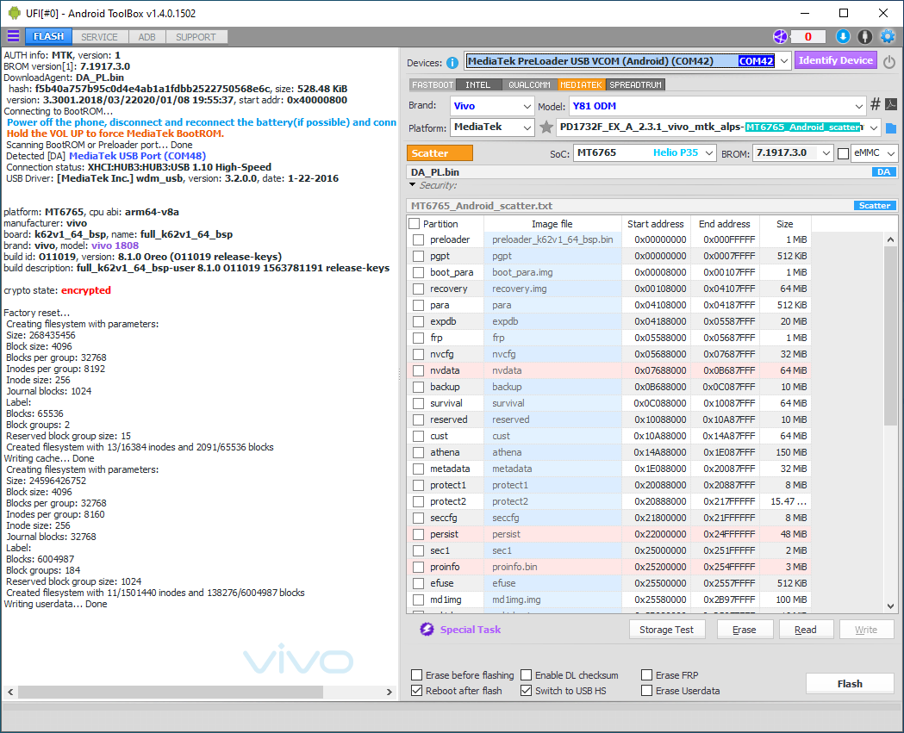Open the Brand dropdown showing Vivo
The height and width of the screenshot is (733, 904).
tap(492, 106)
